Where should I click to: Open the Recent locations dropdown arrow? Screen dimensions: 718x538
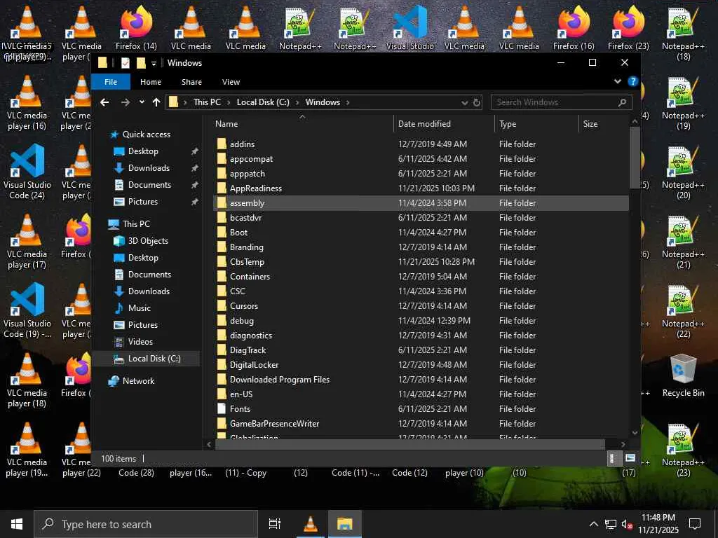click(x=142, y=102)
